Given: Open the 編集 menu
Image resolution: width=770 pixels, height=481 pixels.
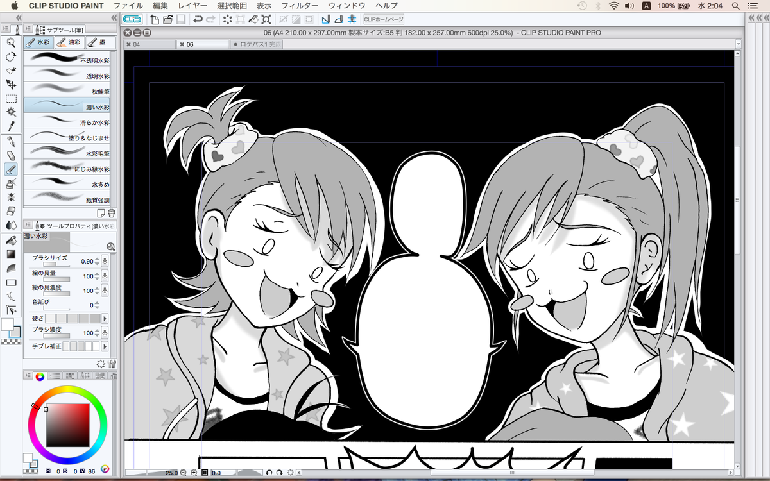Looking at the screenshot, I should click(160, 6).
